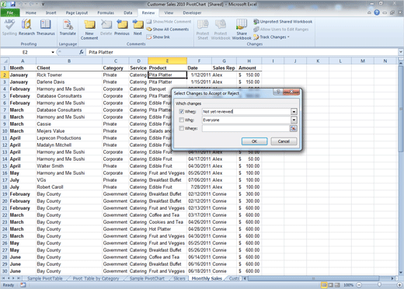
Task: Expand the formula bar
Action: coord(401,52)
